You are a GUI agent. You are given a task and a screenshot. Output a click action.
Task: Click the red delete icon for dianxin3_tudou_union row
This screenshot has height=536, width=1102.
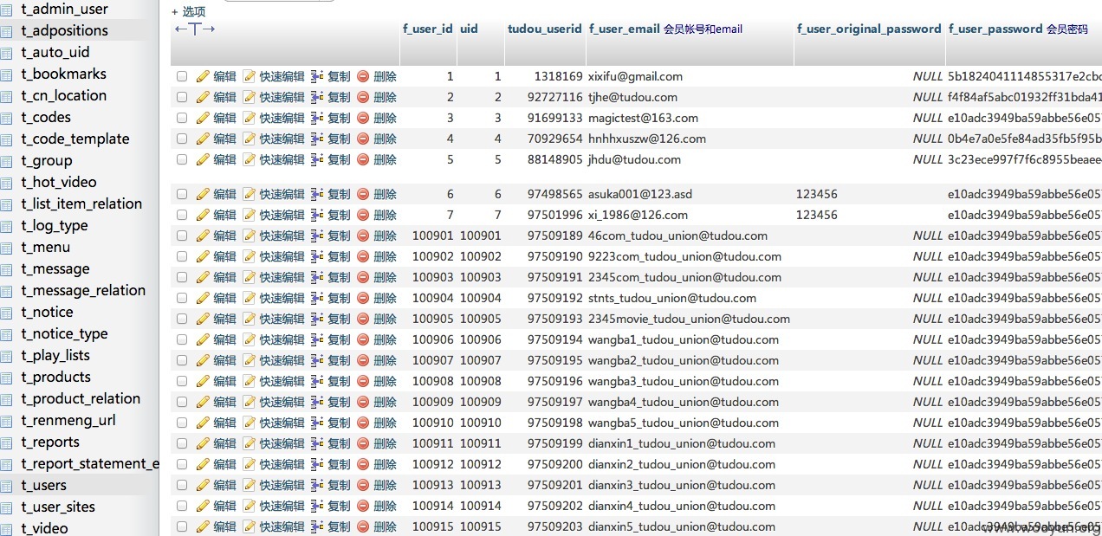(x=363, y=485)
